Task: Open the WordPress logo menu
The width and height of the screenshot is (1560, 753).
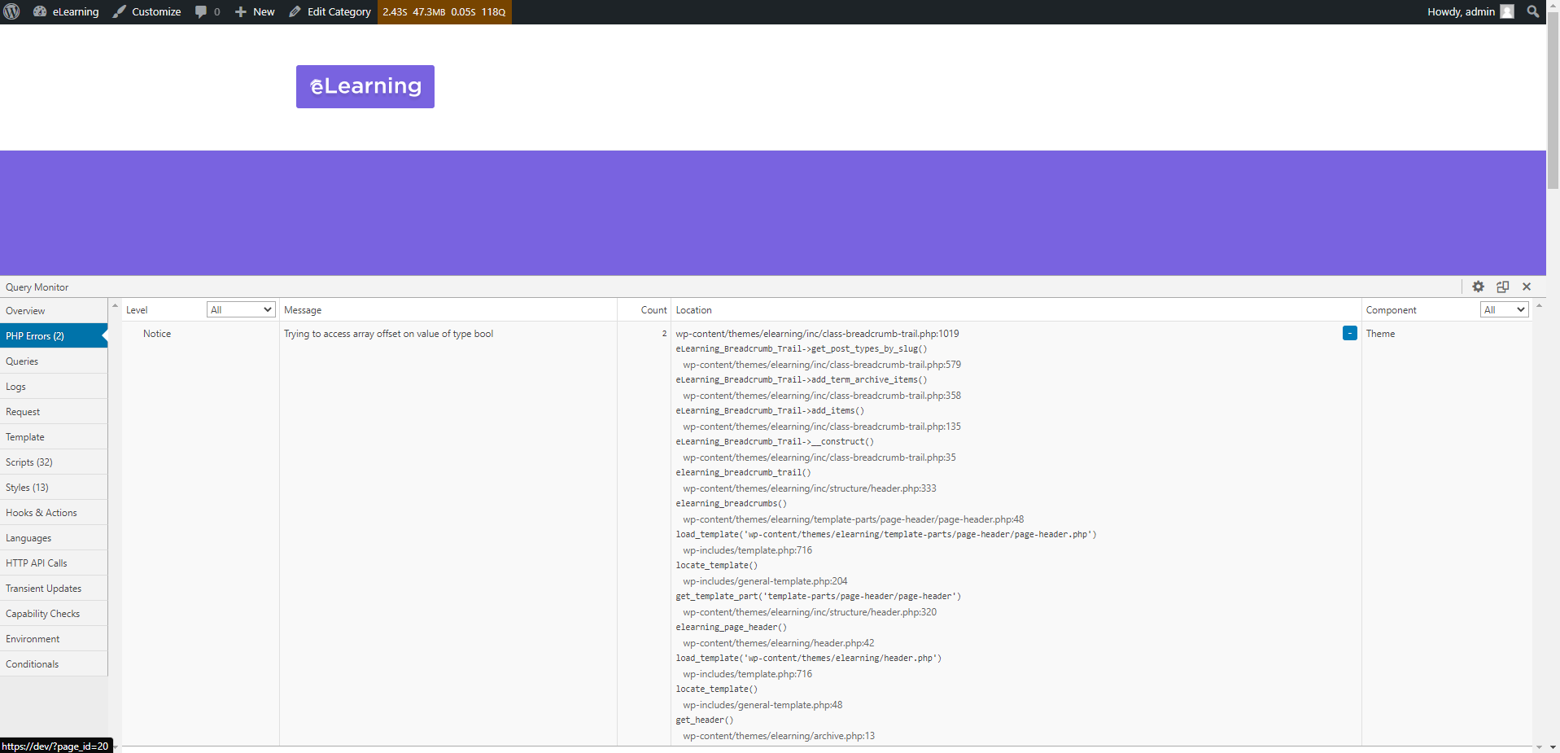Action: 11,11
